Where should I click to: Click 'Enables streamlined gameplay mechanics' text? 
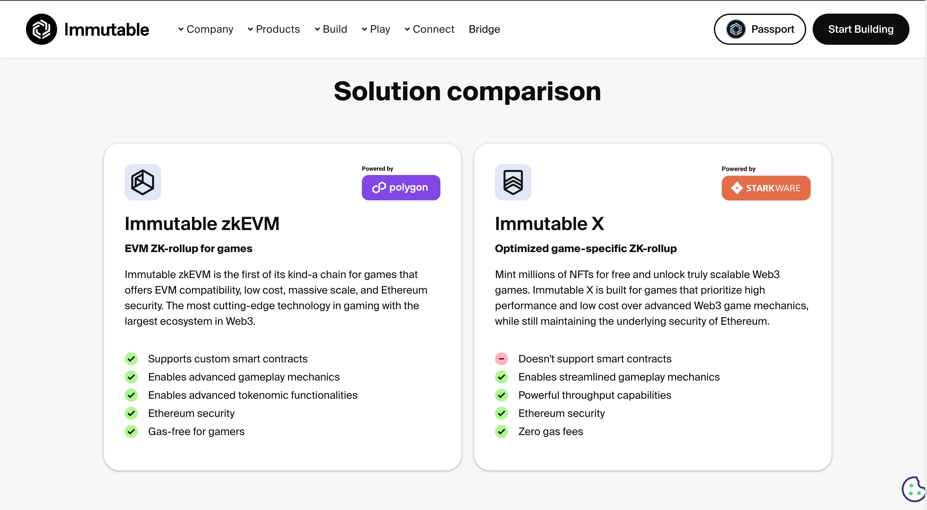point(619,377)
